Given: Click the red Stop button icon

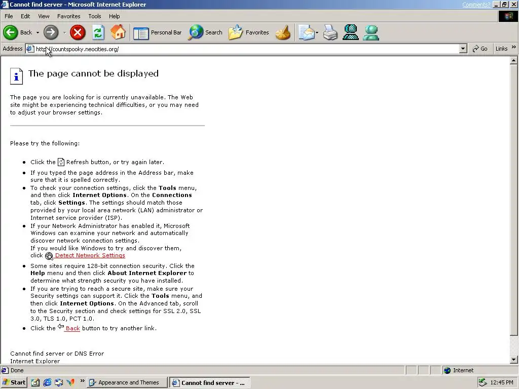Looking at the screenshot, I should pos(78,32).
